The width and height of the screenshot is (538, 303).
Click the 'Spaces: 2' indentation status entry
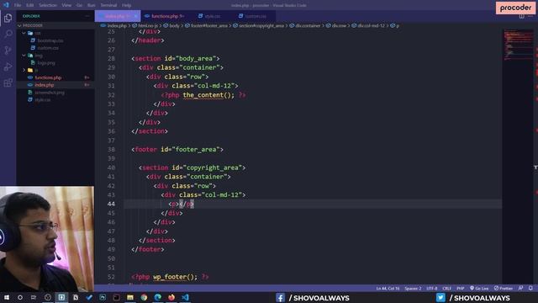pos(413,288)
